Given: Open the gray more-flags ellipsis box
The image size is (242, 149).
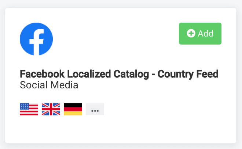Looking at the screenshot, I should click(95, 109).
